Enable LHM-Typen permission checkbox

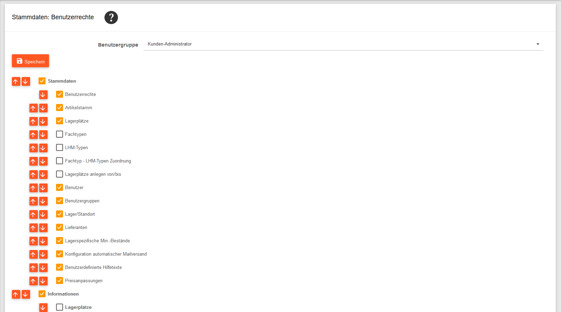(x=60, y=147)
